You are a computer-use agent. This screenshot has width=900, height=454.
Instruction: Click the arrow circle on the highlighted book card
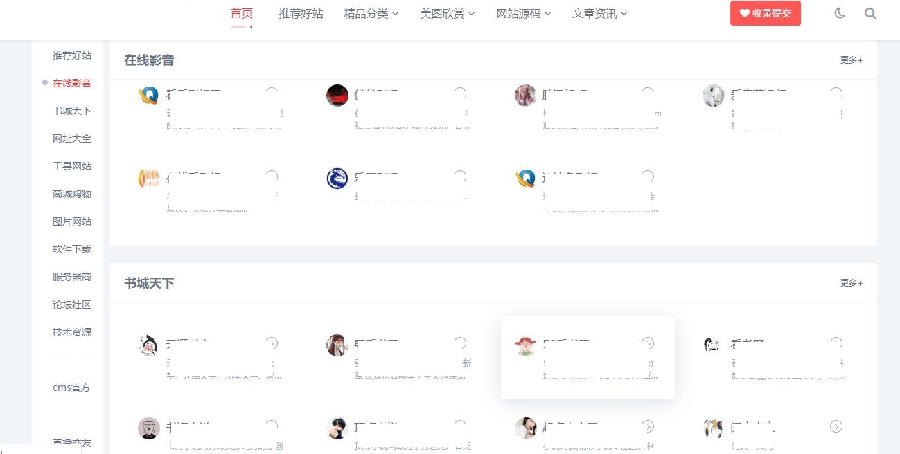pos(648,343)
